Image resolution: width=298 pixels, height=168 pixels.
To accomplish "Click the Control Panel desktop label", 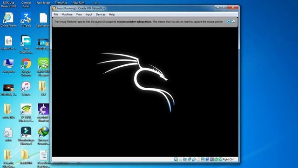I will 26,4.
